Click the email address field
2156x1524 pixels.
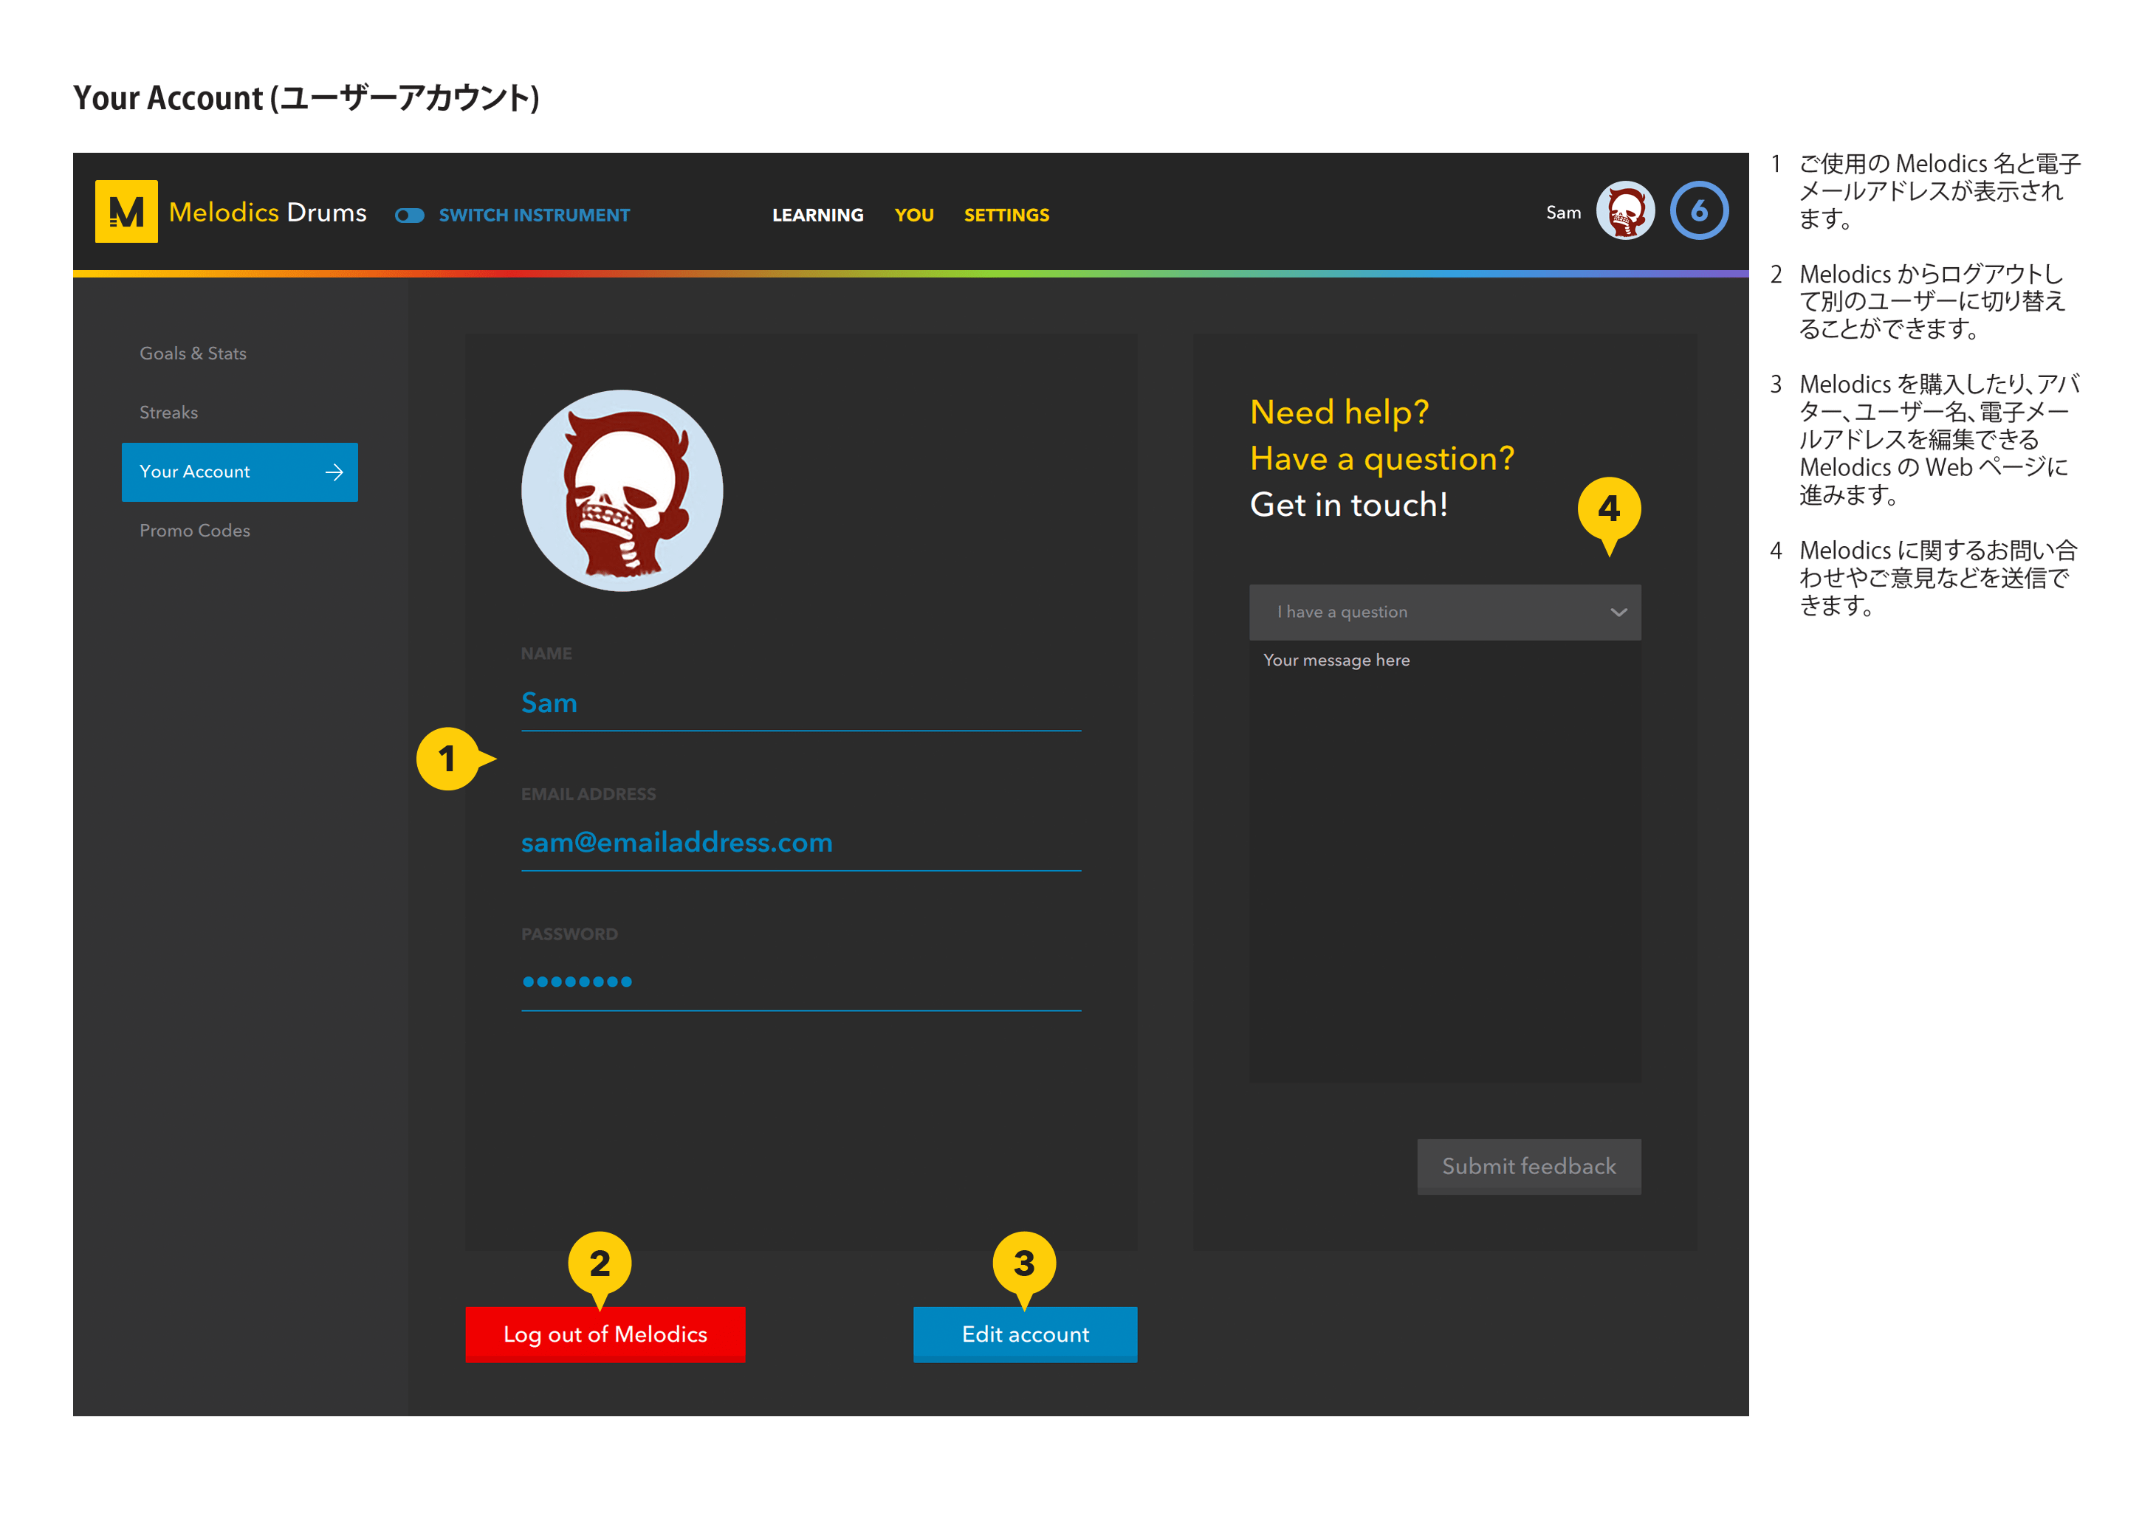[x=801, y=844]
